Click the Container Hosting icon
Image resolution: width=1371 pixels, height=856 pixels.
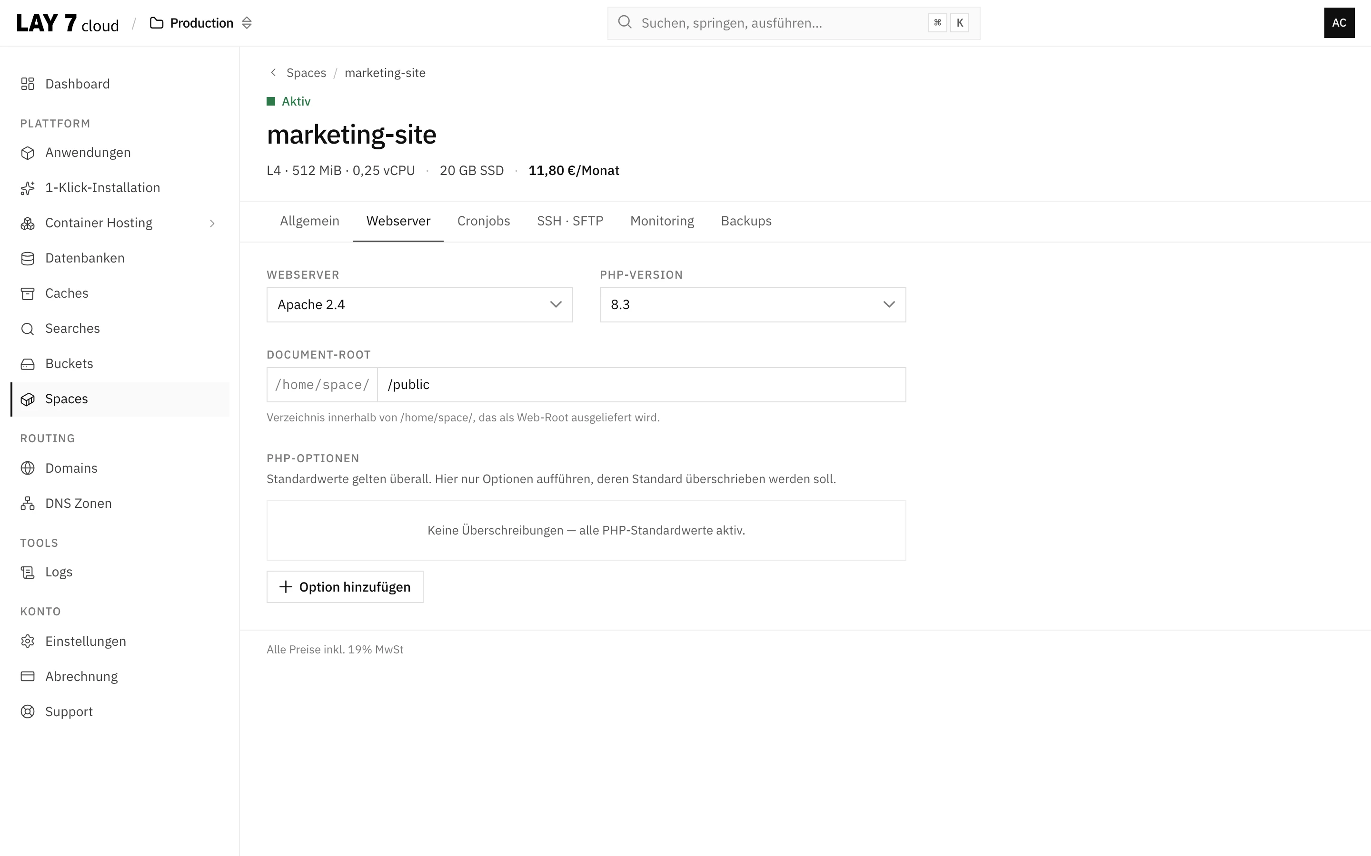27,223
